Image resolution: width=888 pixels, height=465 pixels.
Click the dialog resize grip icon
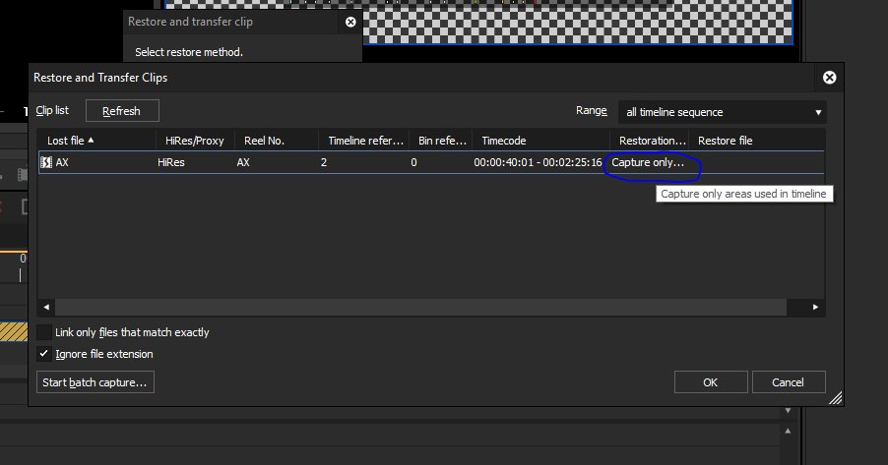point(836,398)
